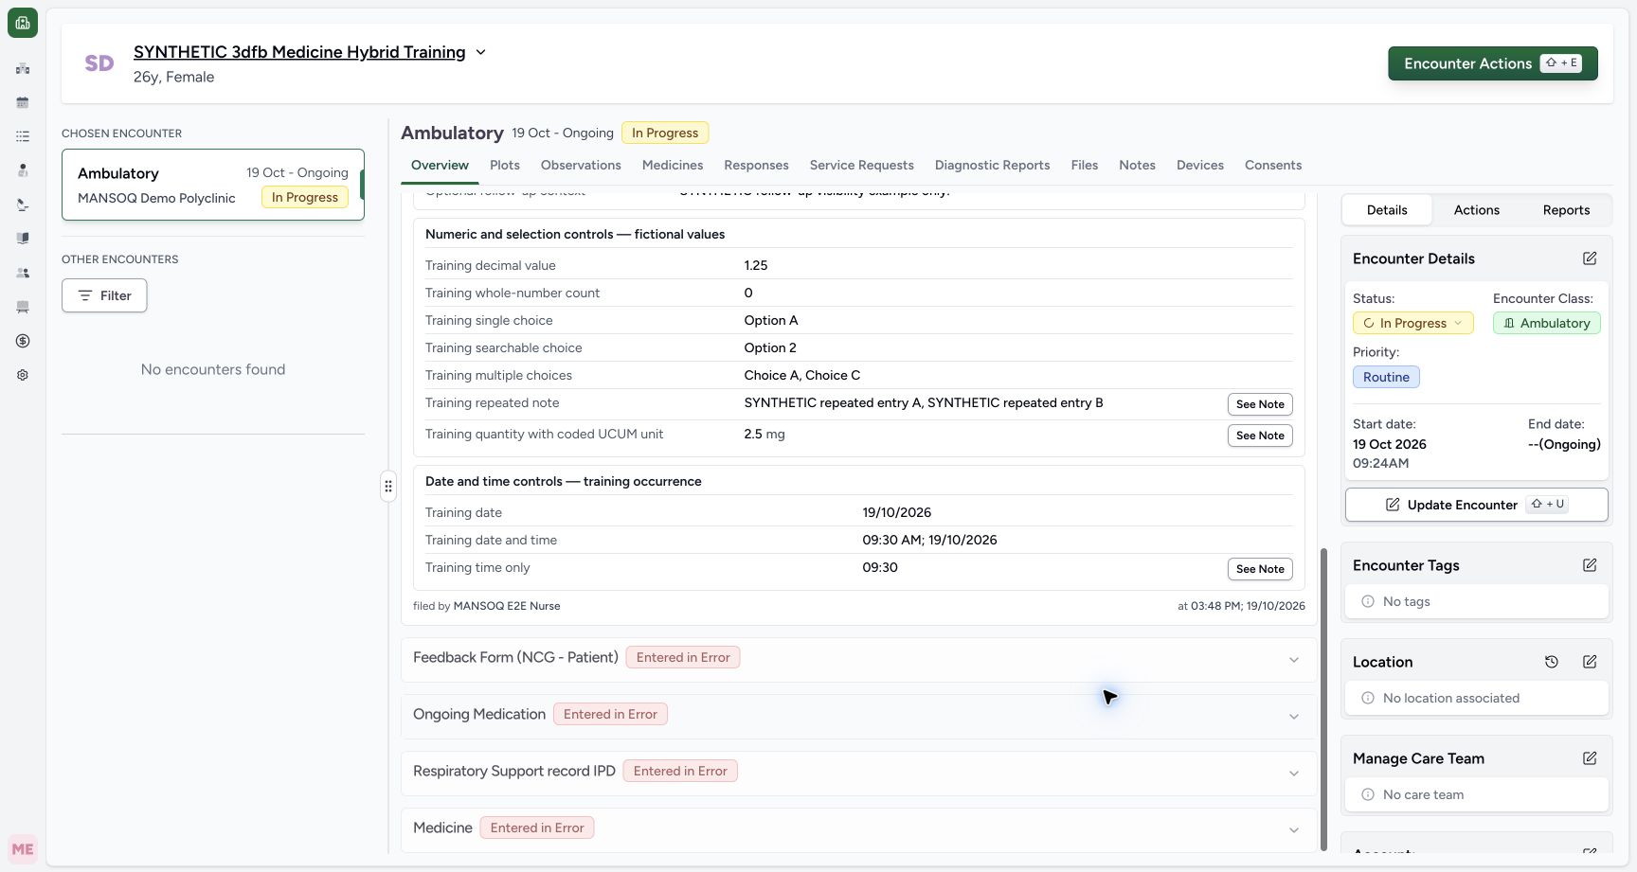This screenshot has height=872, width=1637.
Task: See Note for Training repeated note
Action: (1260, 404)
